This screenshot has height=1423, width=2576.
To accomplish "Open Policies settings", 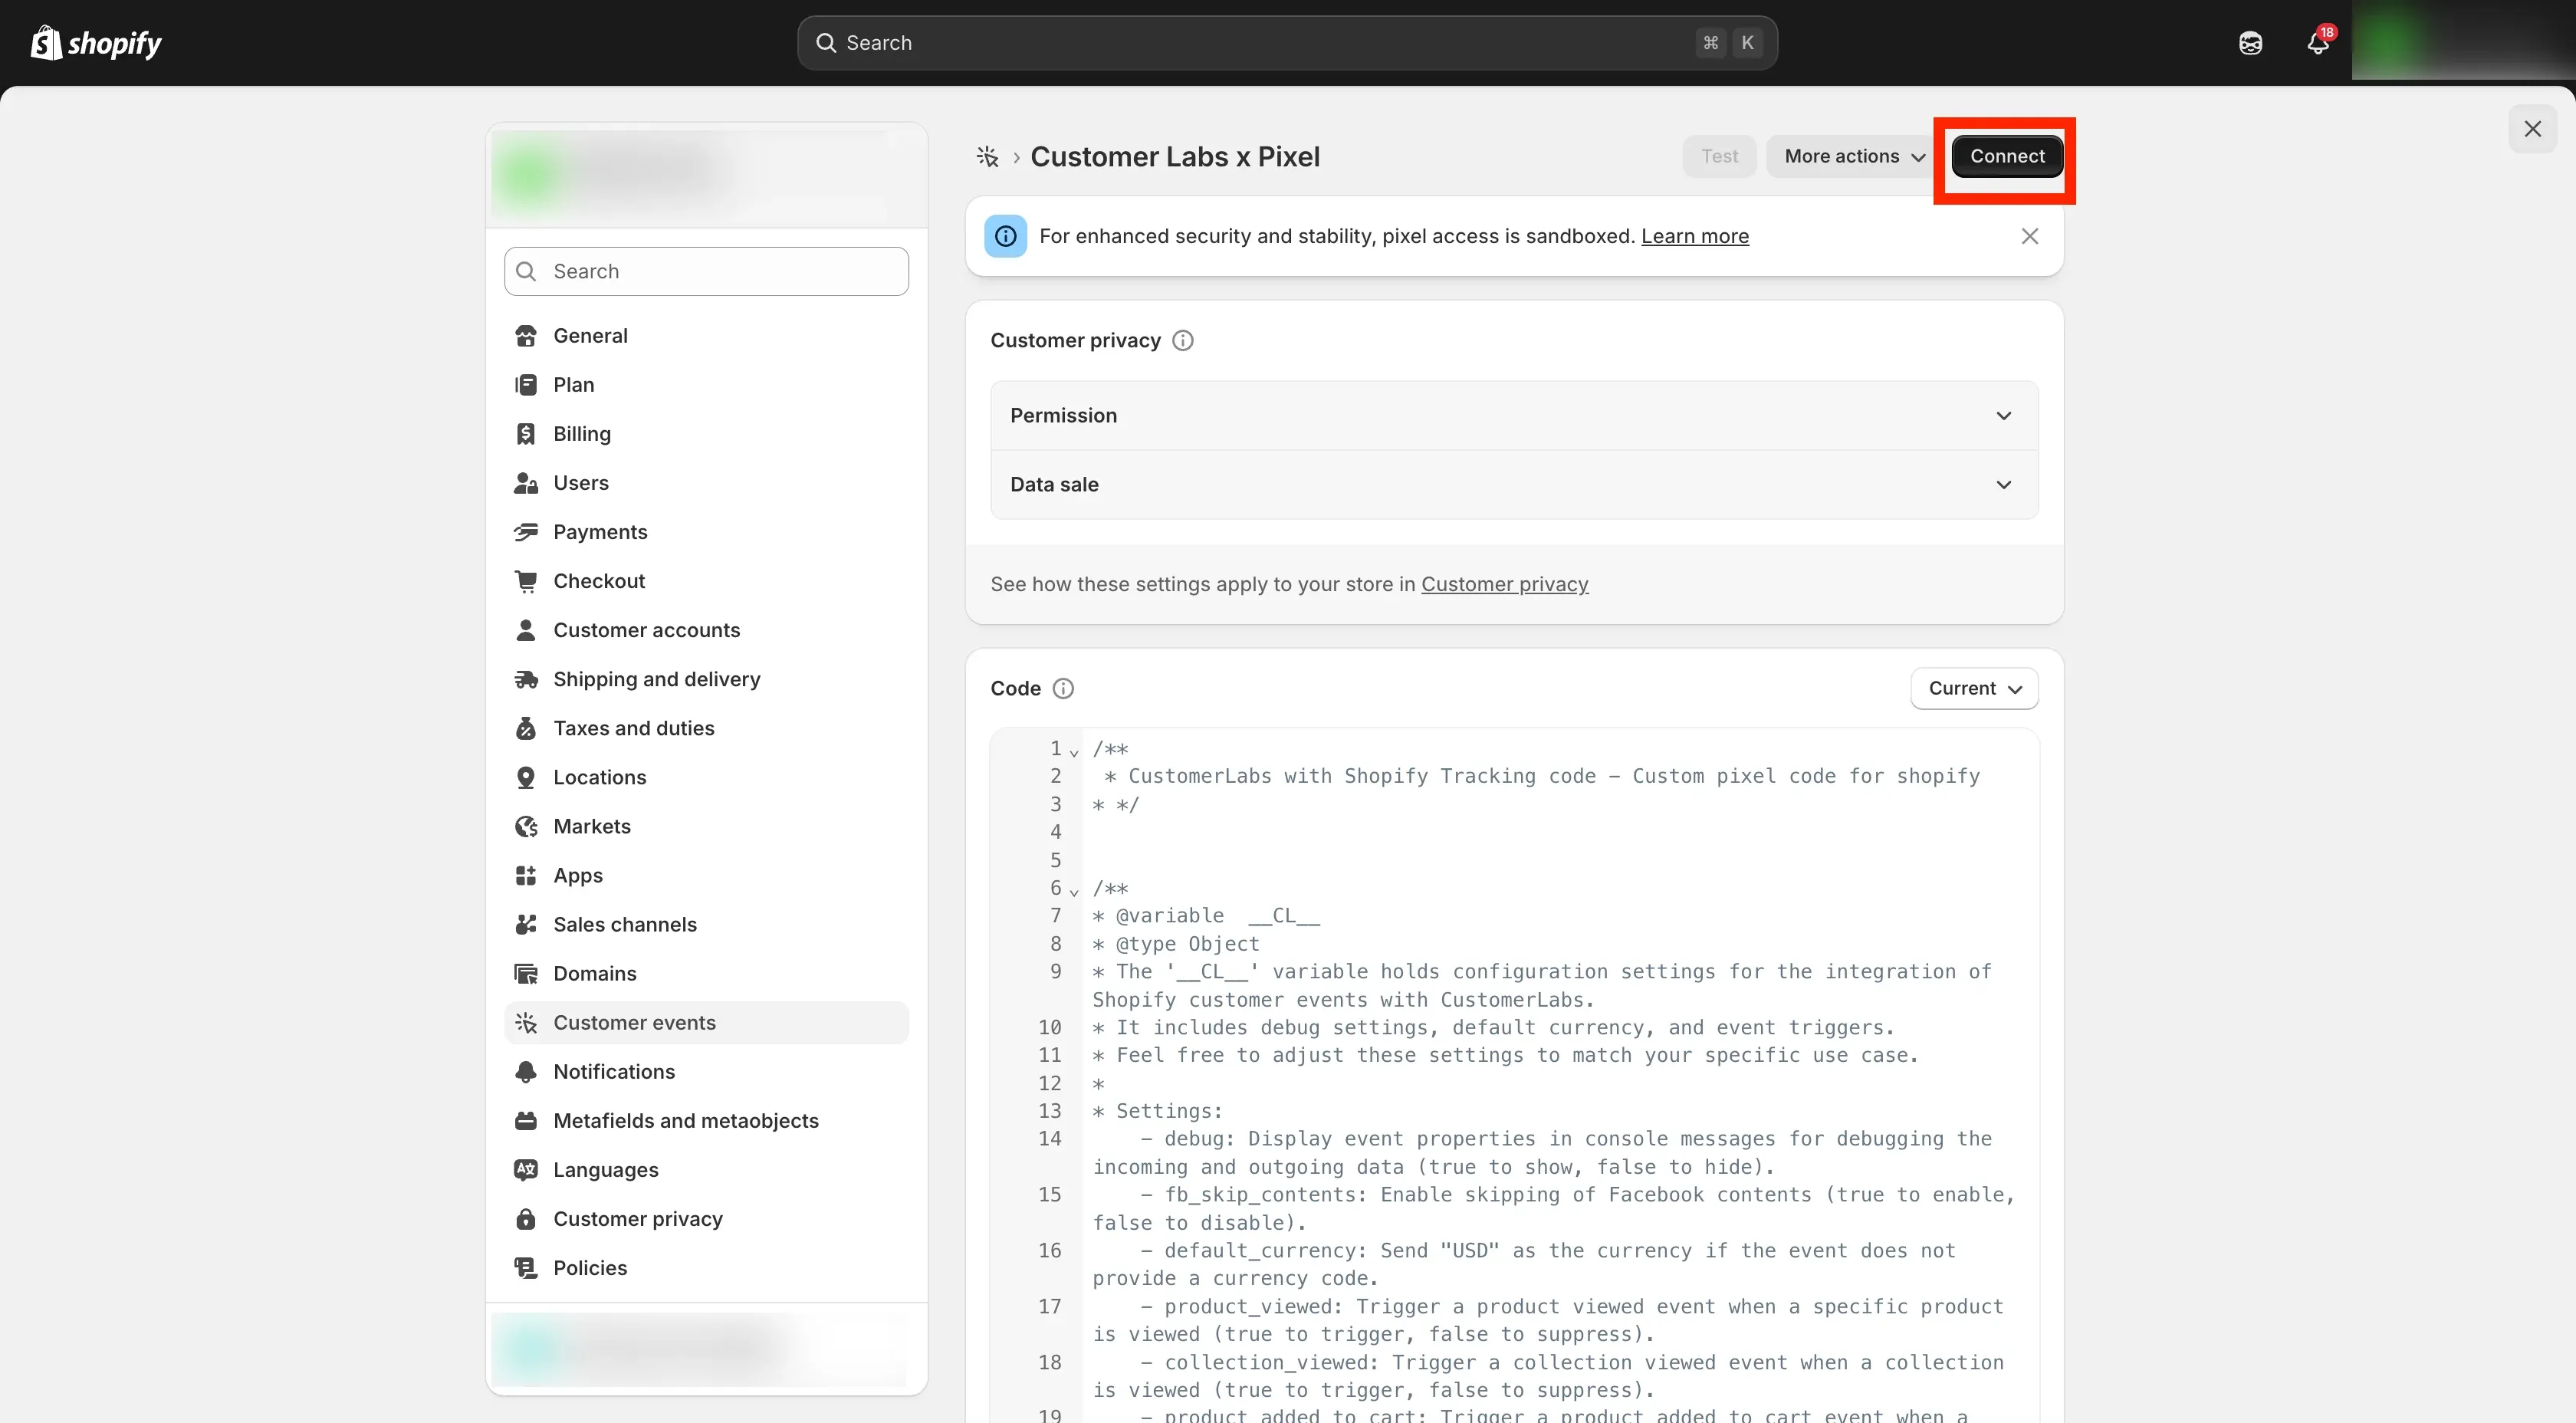I will 706,1267.
